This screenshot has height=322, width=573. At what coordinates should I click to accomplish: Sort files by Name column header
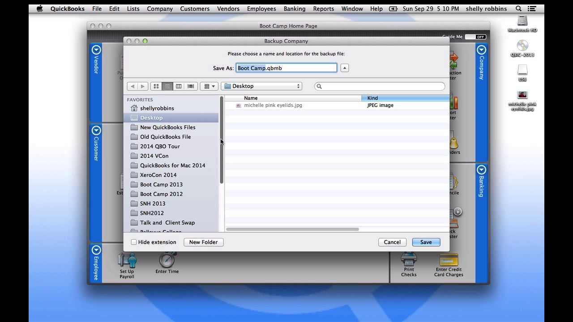(293, 98)
